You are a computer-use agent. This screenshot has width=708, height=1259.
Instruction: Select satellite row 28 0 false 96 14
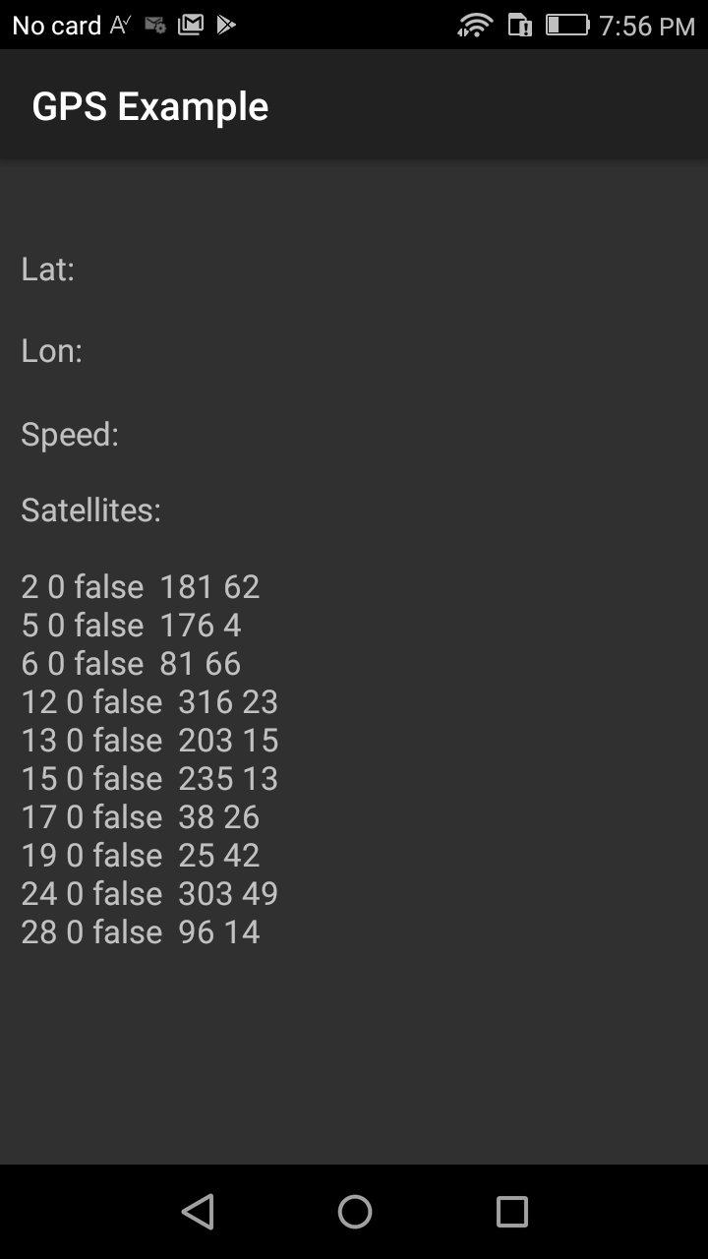coord(141,932)
